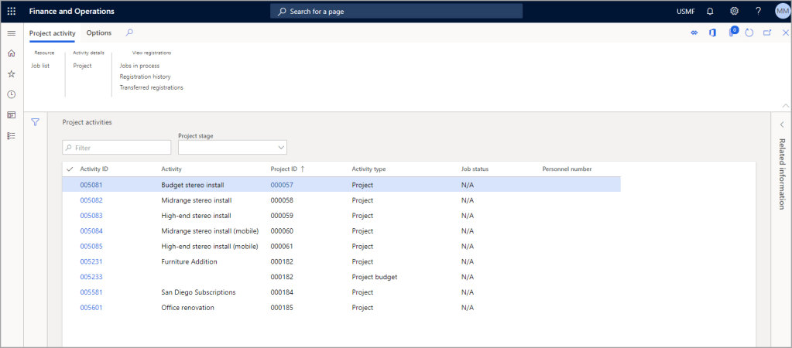Show the filter pane funnel icon
The height and width of the screenshot is (348, 792).
click(35, 122)
